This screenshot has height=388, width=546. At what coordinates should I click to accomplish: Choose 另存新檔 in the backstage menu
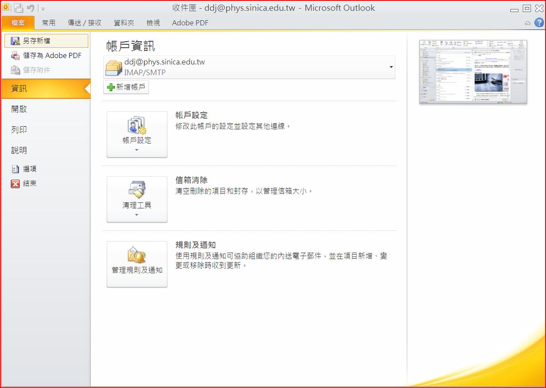46,41
